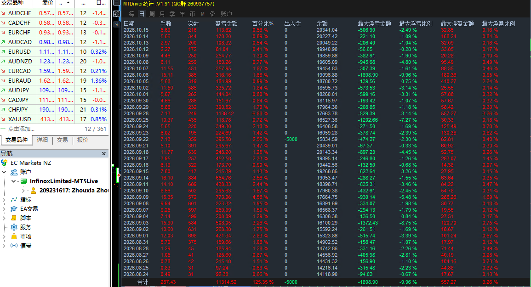Expand the 209231617 account node

pos(23,191)
